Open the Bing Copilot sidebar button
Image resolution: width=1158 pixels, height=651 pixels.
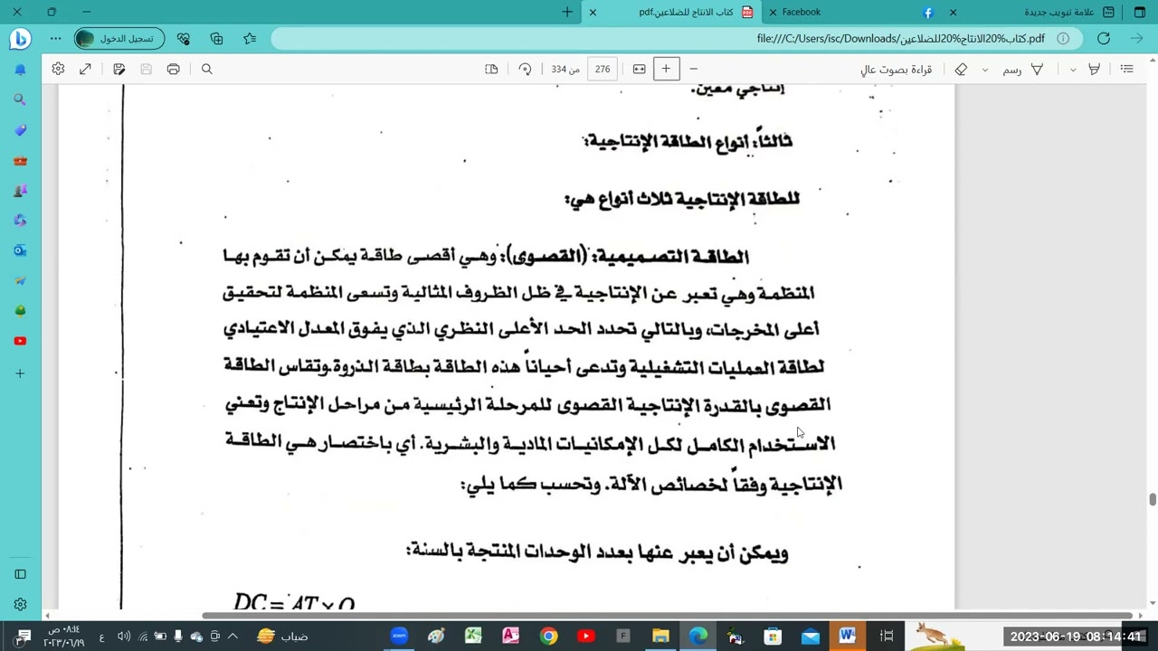[x=20, y=39]
